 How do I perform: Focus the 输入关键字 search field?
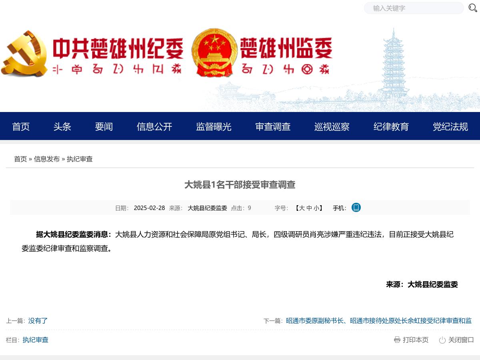click(414, 8)
